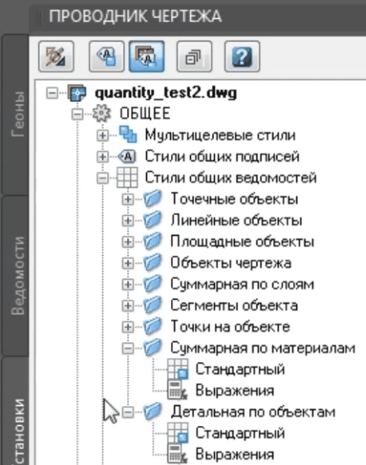
Task: Click the Линейные объекты folder icon
Action: pos(153,220)
